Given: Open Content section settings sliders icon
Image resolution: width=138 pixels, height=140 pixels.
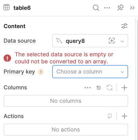Looking at the screenshot, I should 124,26.
